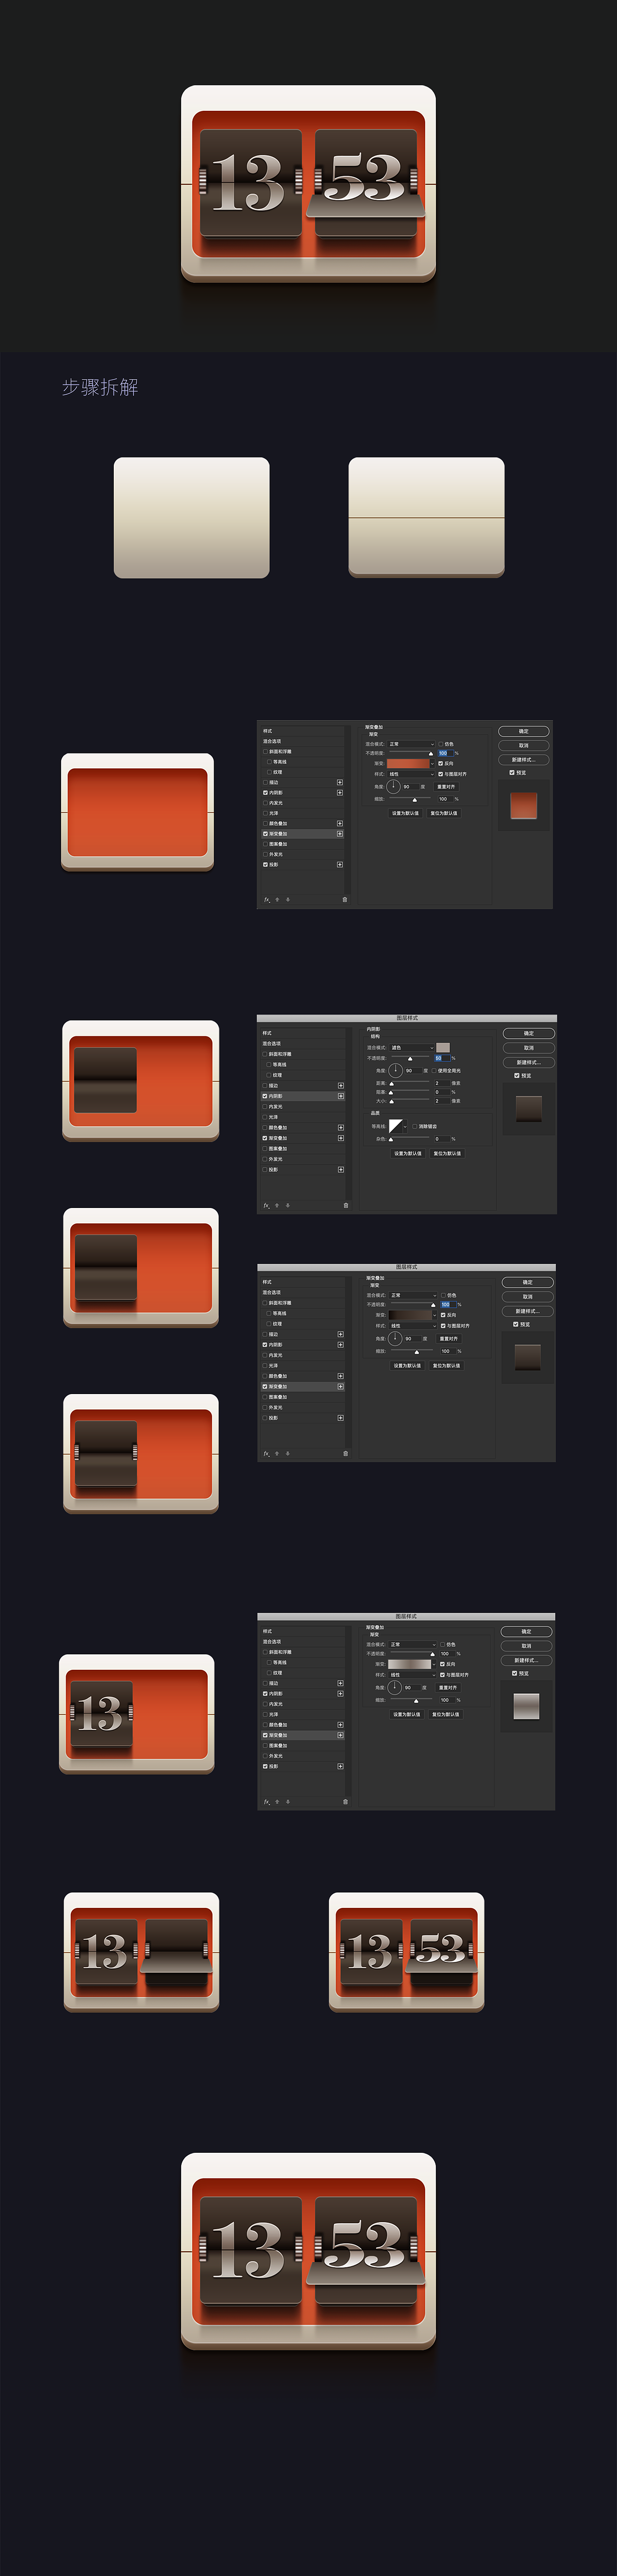Open the 混合模式 dropdown in the silver gradient dialog
Screen dimensions: 617x2576
pos(413,1644)
